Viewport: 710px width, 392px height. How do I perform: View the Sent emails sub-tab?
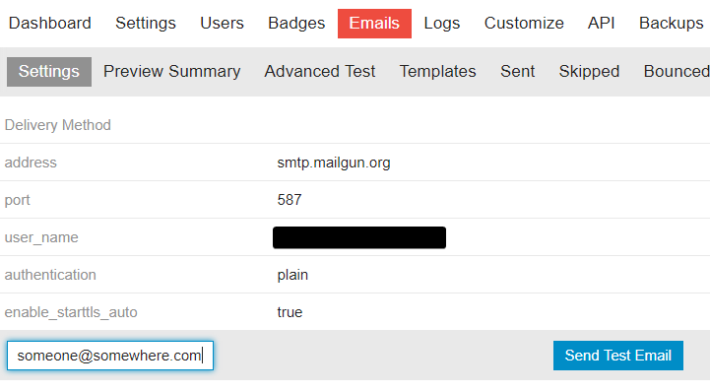518,72
